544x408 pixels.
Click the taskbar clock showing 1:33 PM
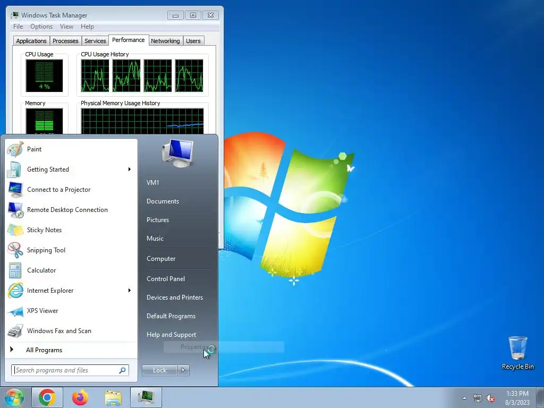click(517, 398)
